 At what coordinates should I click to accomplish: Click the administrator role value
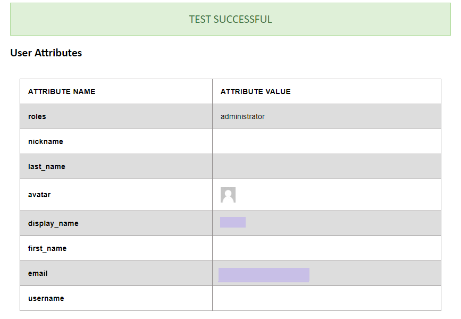pos(242,116)
